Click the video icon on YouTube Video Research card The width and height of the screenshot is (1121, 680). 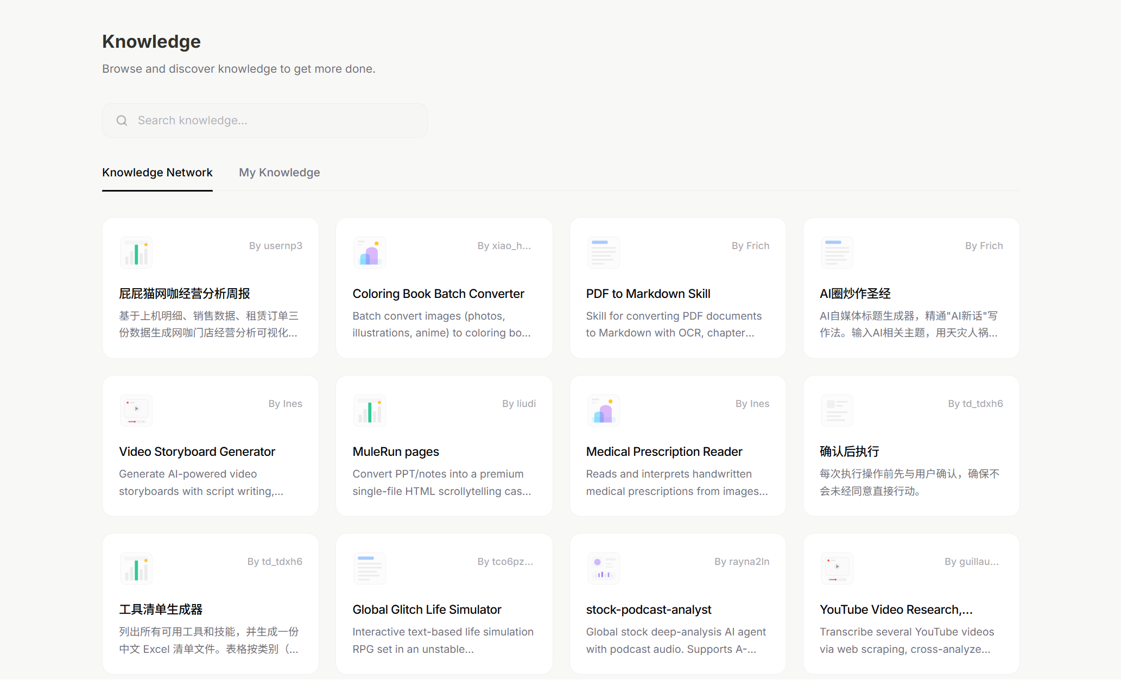point(837,568)
